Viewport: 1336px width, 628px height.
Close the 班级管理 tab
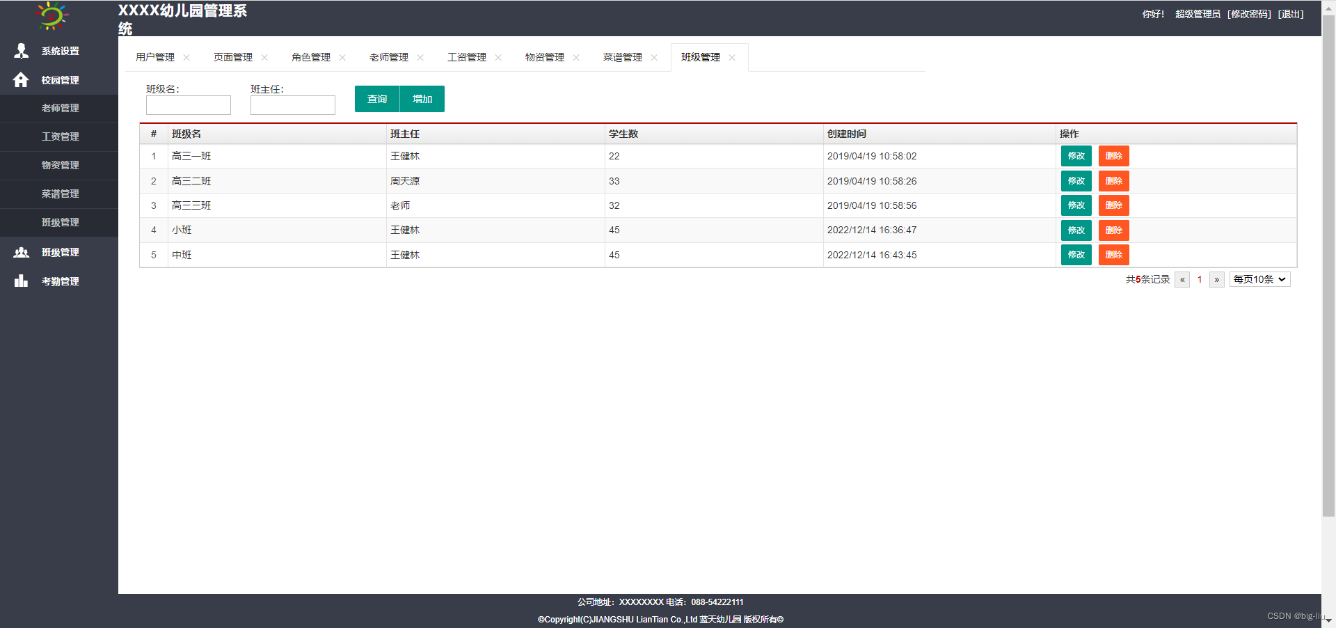click(732, 58)
